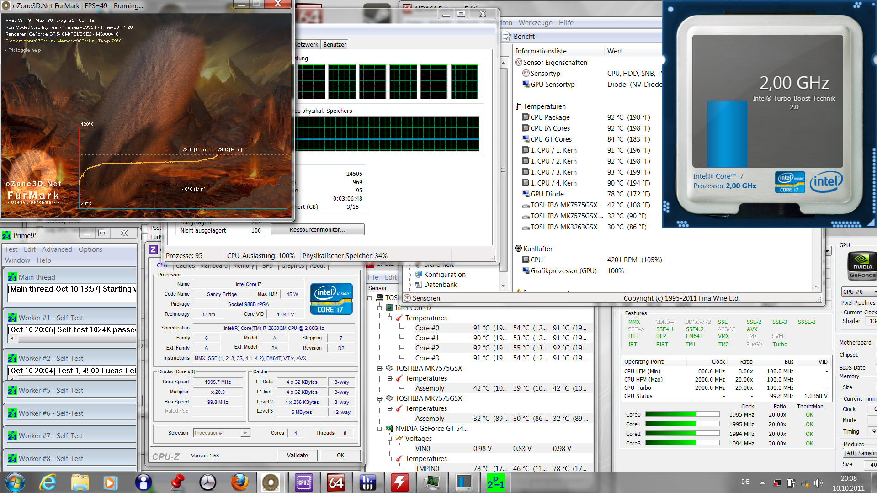The width and height of the screenshot is (877, 493).
Task: Open Task Manager monitor icon in the taskbar
Action: 432,482
